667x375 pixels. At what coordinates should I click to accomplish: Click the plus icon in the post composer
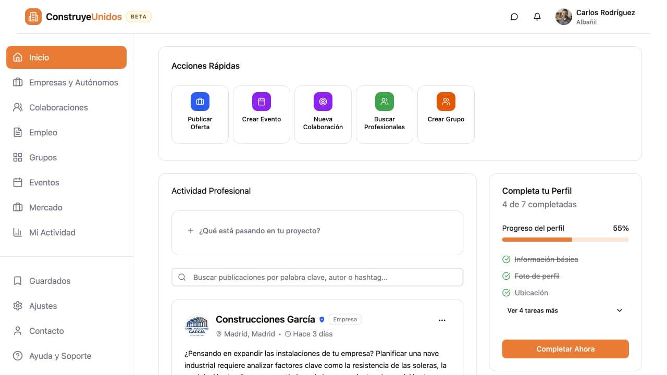click(191, 231)
